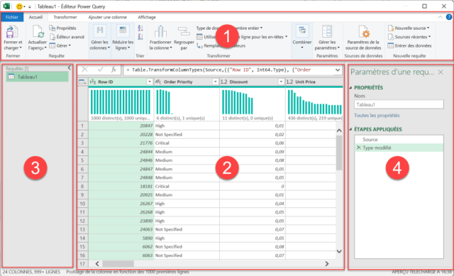
Task: Cancel the formula with the X icon
Action: point(85,70)
